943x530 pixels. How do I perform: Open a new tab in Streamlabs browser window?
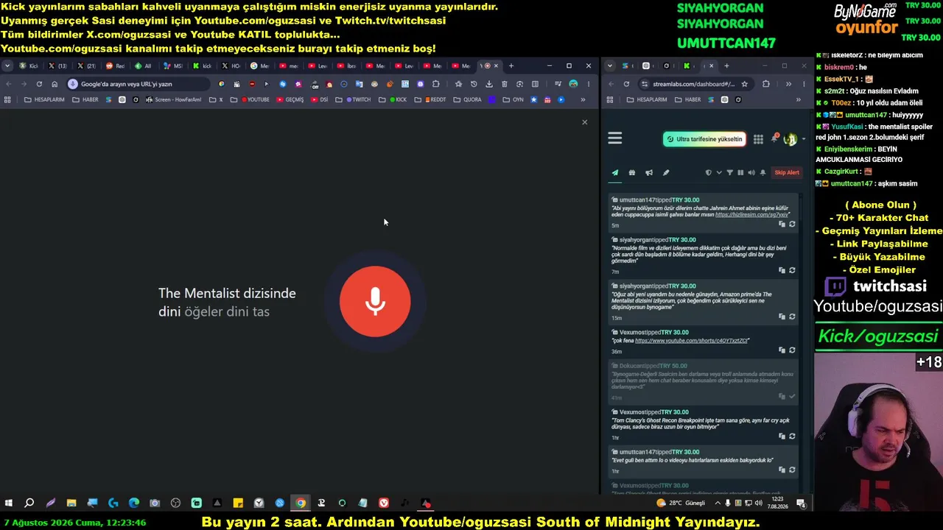point(726,66)
